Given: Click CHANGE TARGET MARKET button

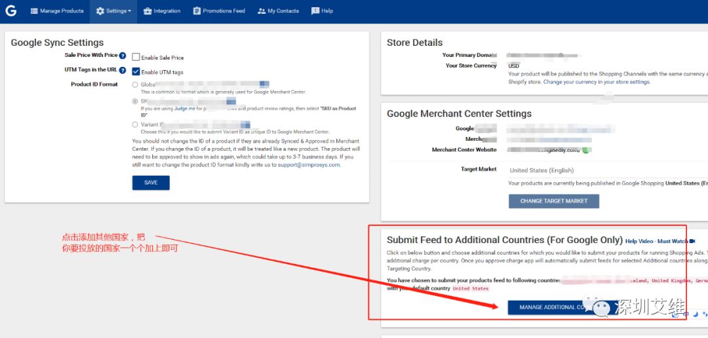Looking at the screenshot, I should coord(553,201).
